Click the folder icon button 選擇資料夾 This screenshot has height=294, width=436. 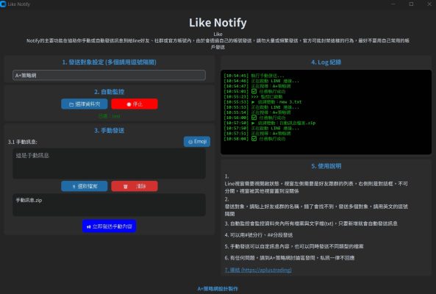point(85,104)
